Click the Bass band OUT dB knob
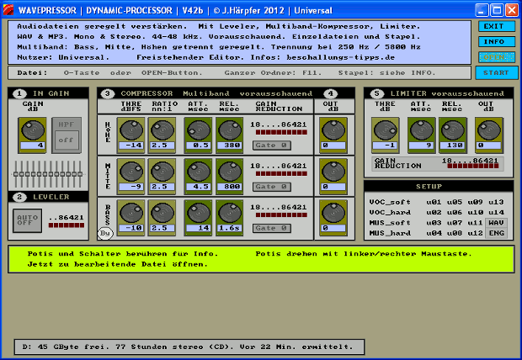This screenshot has width=522, height=360. 333,213
